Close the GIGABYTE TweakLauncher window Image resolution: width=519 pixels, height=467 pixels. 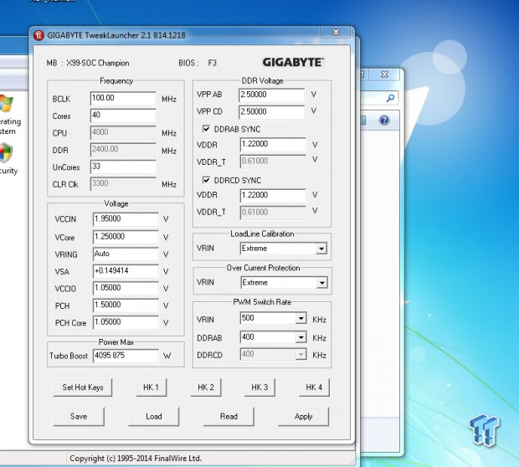[x=336, y=32]
